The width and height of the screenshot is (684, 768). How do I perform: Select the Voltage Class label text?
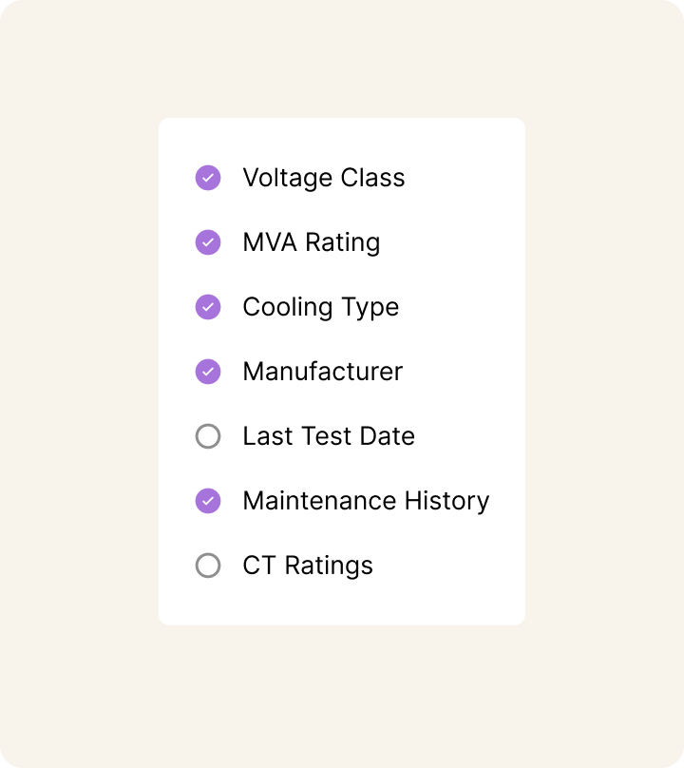click(x=324, y=177)
